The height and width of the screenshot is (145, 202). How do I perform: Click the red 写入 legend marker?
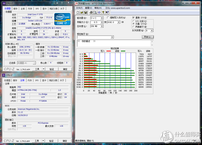tap(109, 51)
